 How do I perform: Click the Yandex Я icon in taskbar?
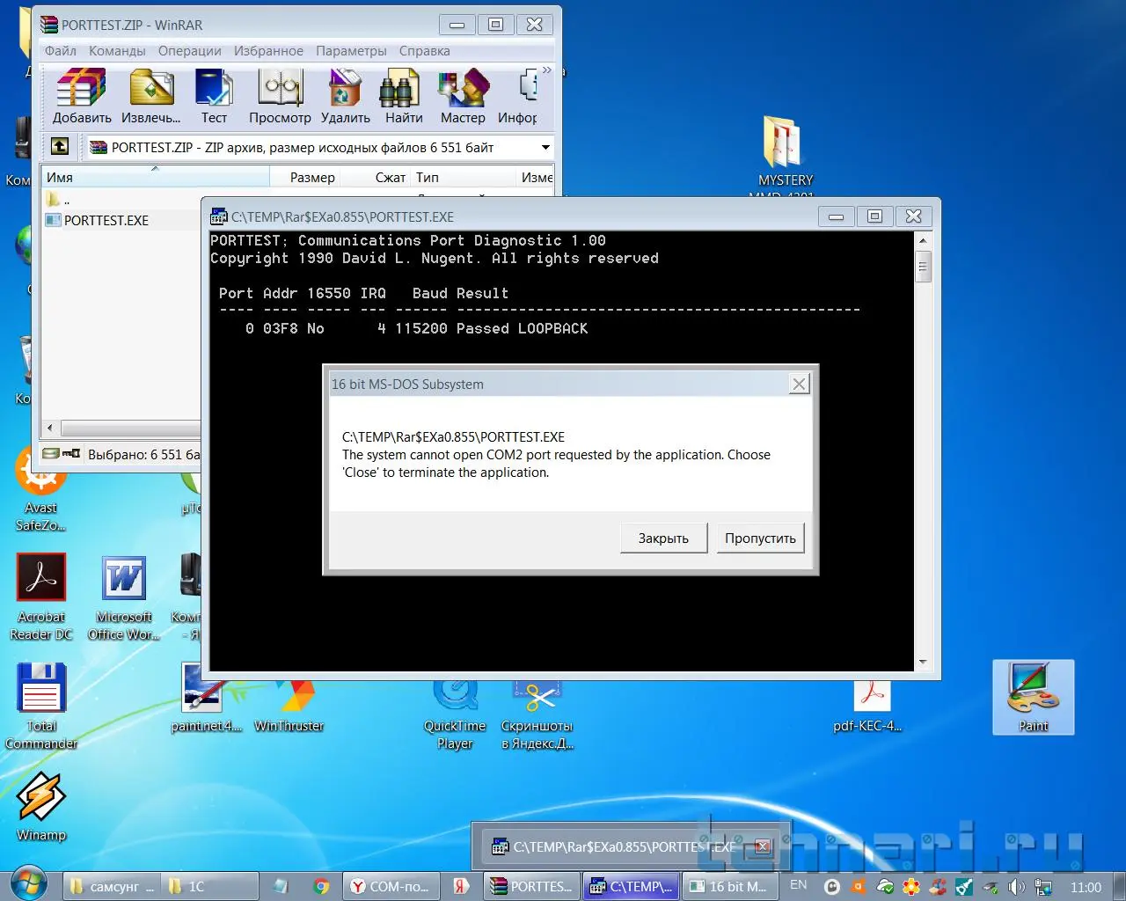461,886
